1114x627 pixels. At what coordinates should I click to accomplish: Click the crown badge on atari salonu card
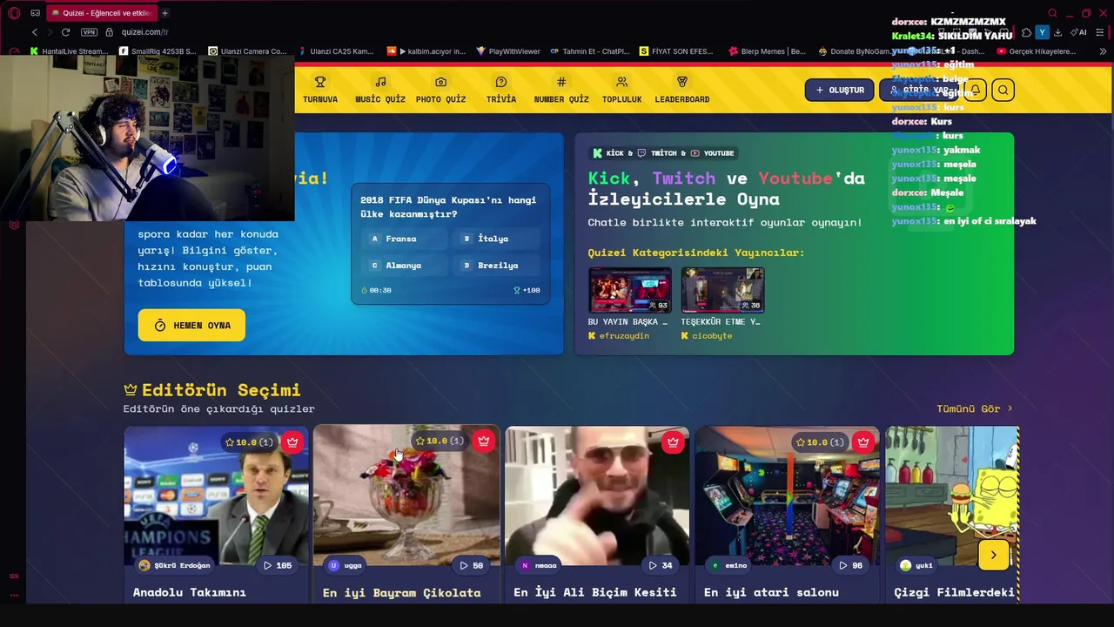click(x=863, y=442)
